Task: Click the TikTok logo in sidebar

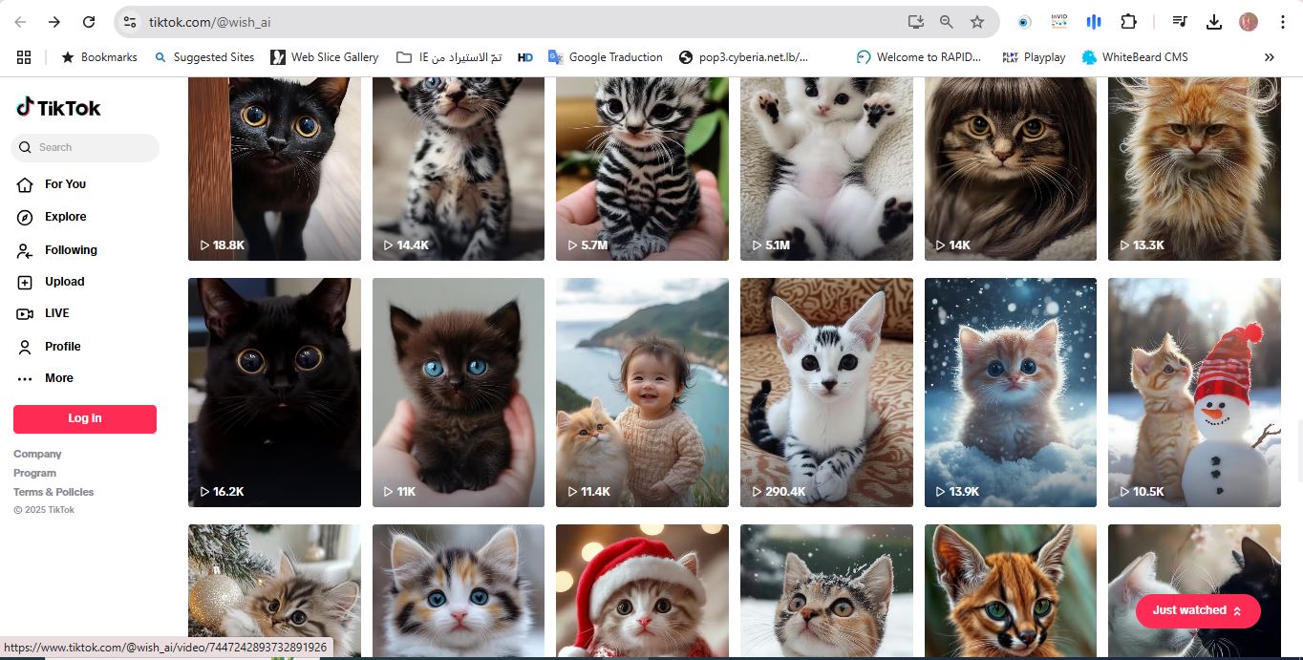Action: 58,108
